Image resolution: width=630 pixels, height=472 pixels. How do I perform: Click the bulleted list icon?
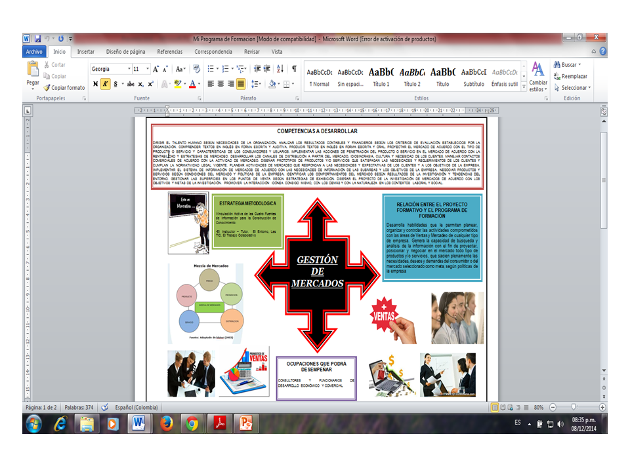point(211,69)
